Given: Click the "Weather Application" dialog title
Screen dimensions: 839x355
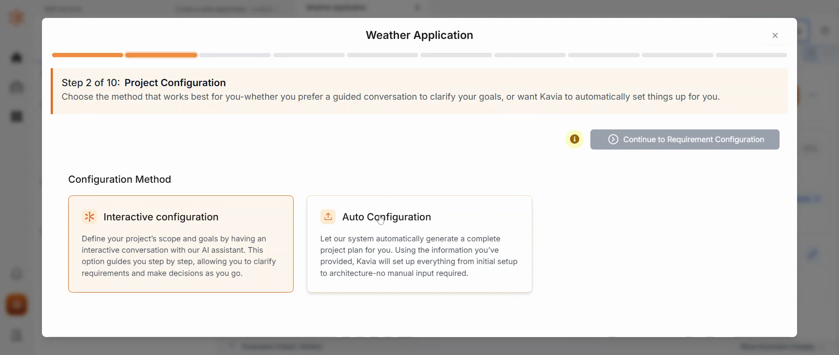Looking at the screenshot, I should tap(419, 35).
